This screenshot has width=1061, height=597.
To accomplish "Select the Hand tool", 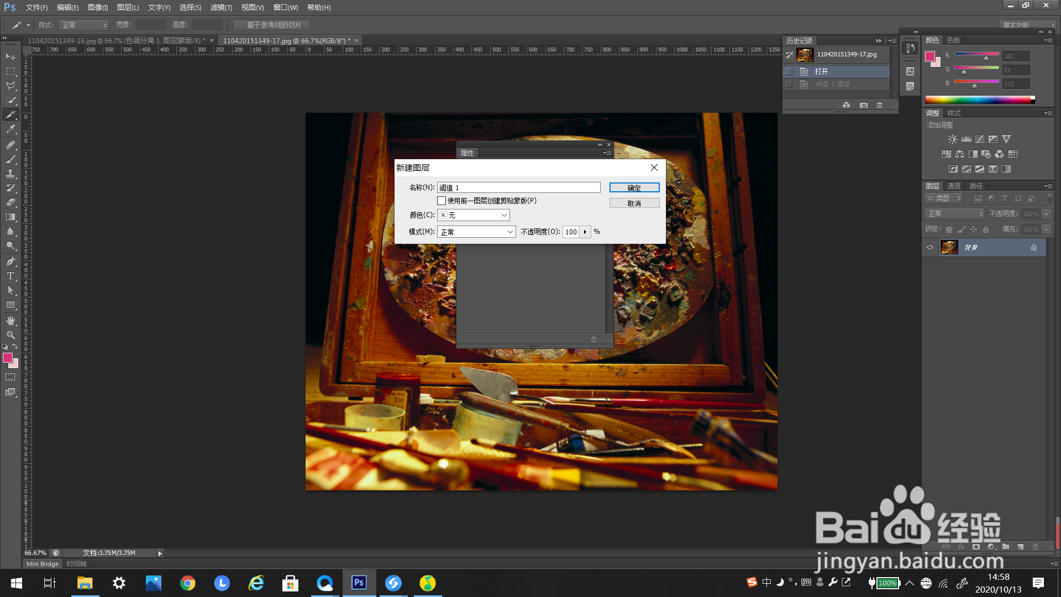I will point(10,321).
